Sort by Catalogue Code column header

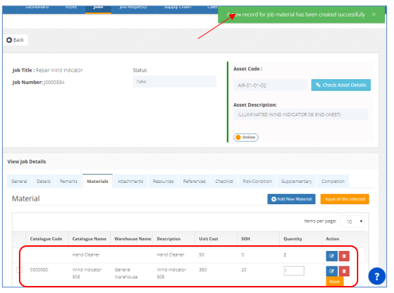[46, 239]
